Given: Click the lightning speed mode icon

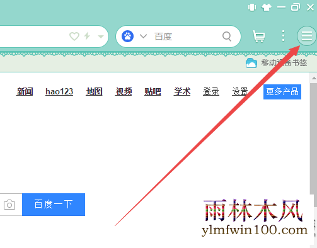Looking at the screenshot, I should click(87, 36).
